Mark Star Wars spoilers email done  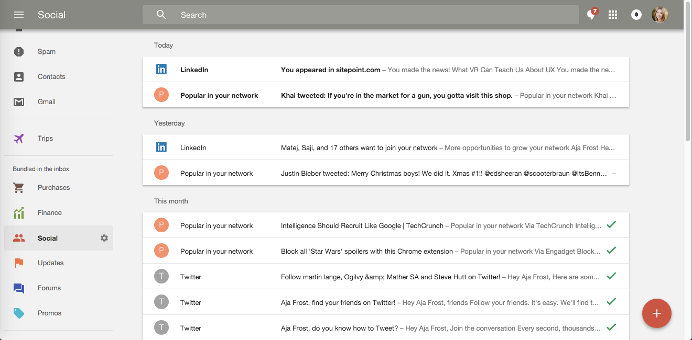[x=611, y=251]
